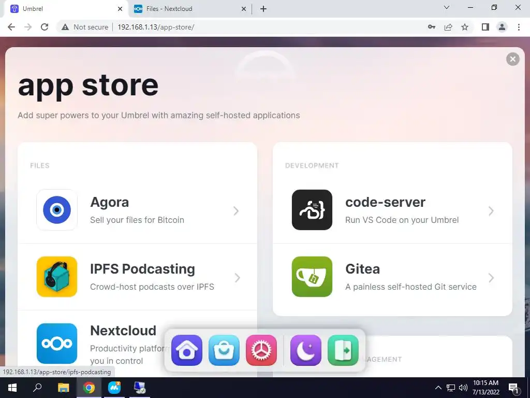Open the Nextcloud app icon
The height and width of the screenshot is (398, 530).
click(x=57, y=344)
